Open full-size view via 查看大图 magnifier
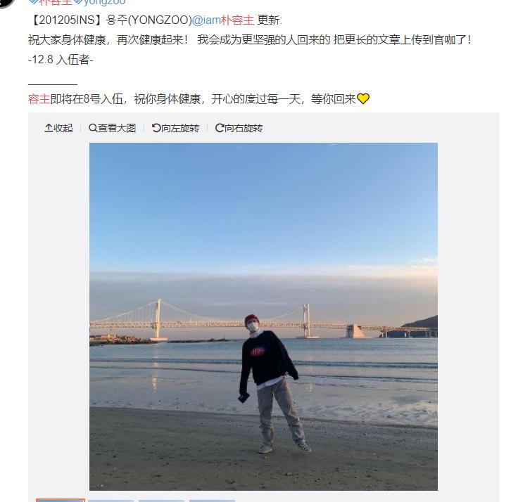This screenshot has height=502, width=511. (x=92, y=128)
